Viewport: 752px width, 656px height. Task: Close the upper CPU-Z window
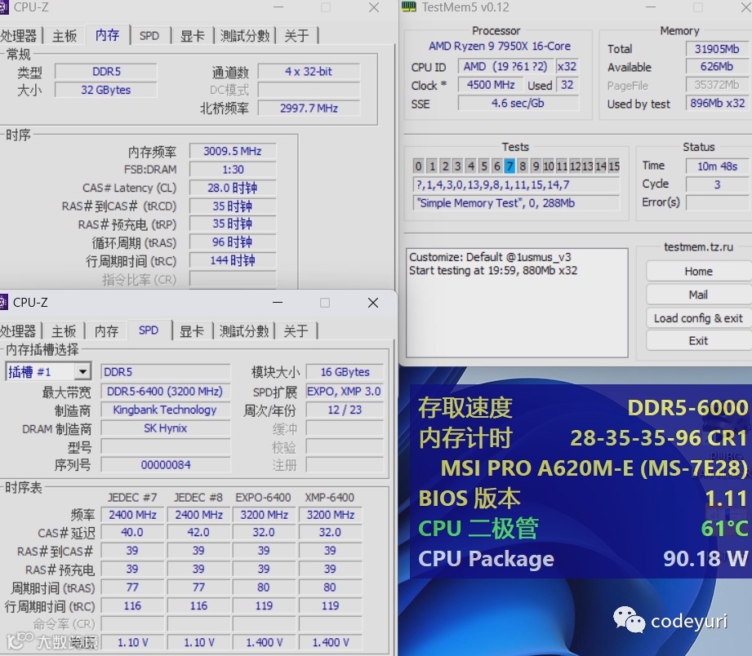(374, 7)
